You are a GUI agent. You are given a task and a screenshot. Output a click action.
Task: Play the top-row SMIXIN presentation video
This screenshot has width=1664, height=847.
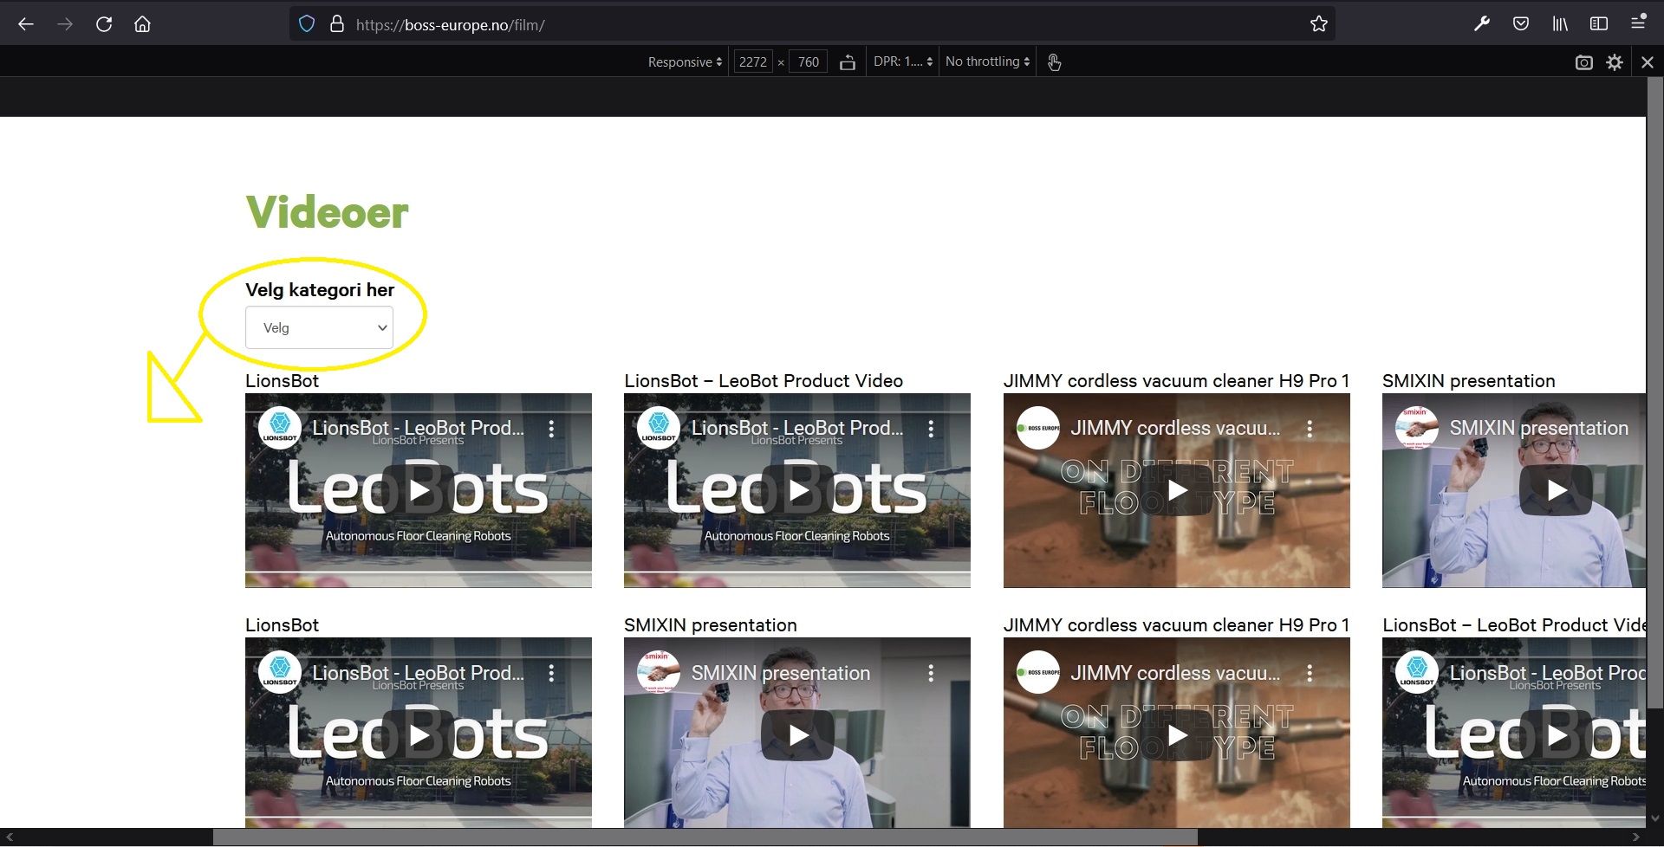point(1556,490)
